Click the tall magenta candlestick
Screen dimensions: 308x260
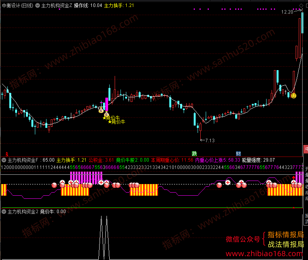click(107, 104)
